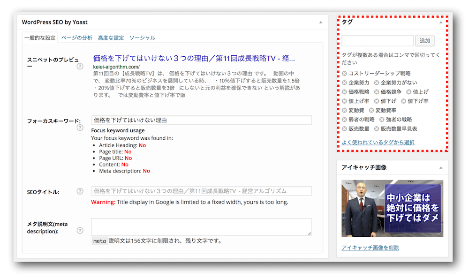
Task: Collapse the タグ panel
Action: click(x=441, y=22)
